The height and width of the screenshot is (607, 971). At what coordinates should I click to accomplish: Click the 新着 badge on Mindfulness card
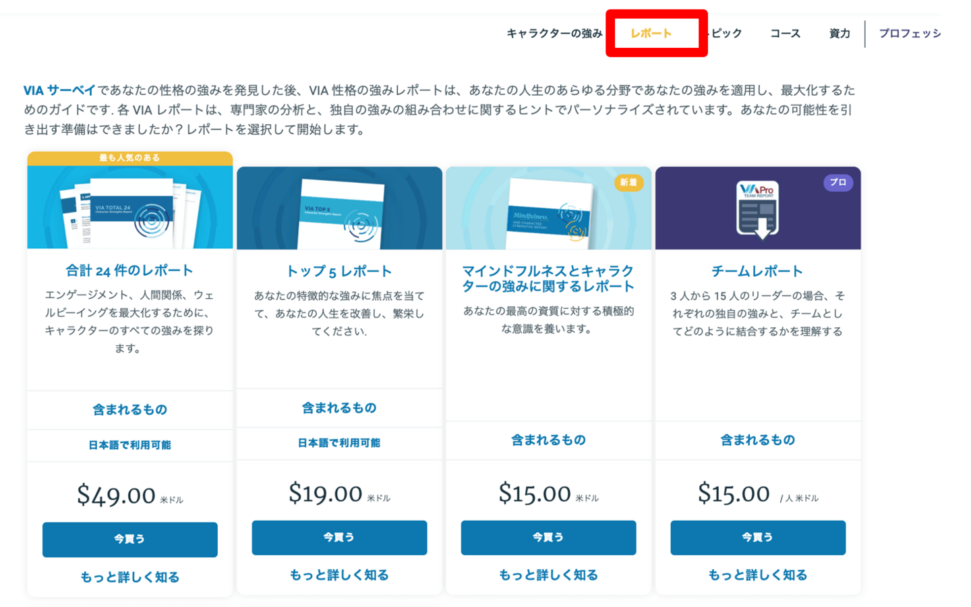628,183
